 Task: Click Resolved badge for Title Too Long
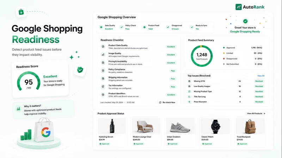[x=259, y=97]
